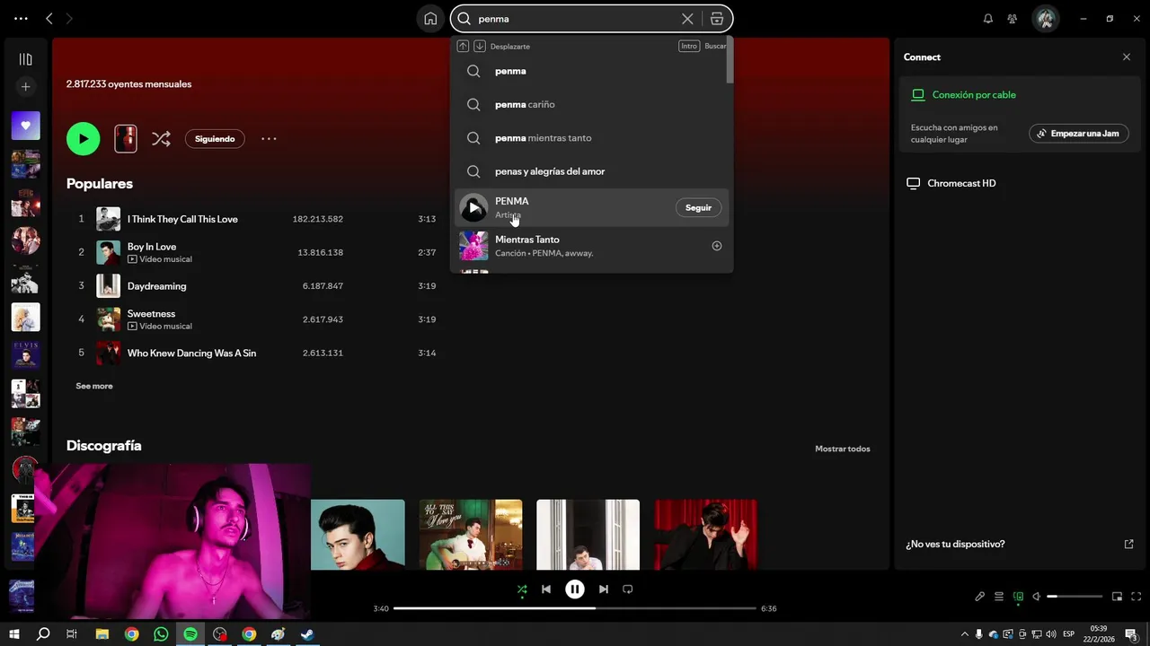This screenshot has height=646, width=1150.
Task: Open the notifications bell
Action: click(988, 19)
